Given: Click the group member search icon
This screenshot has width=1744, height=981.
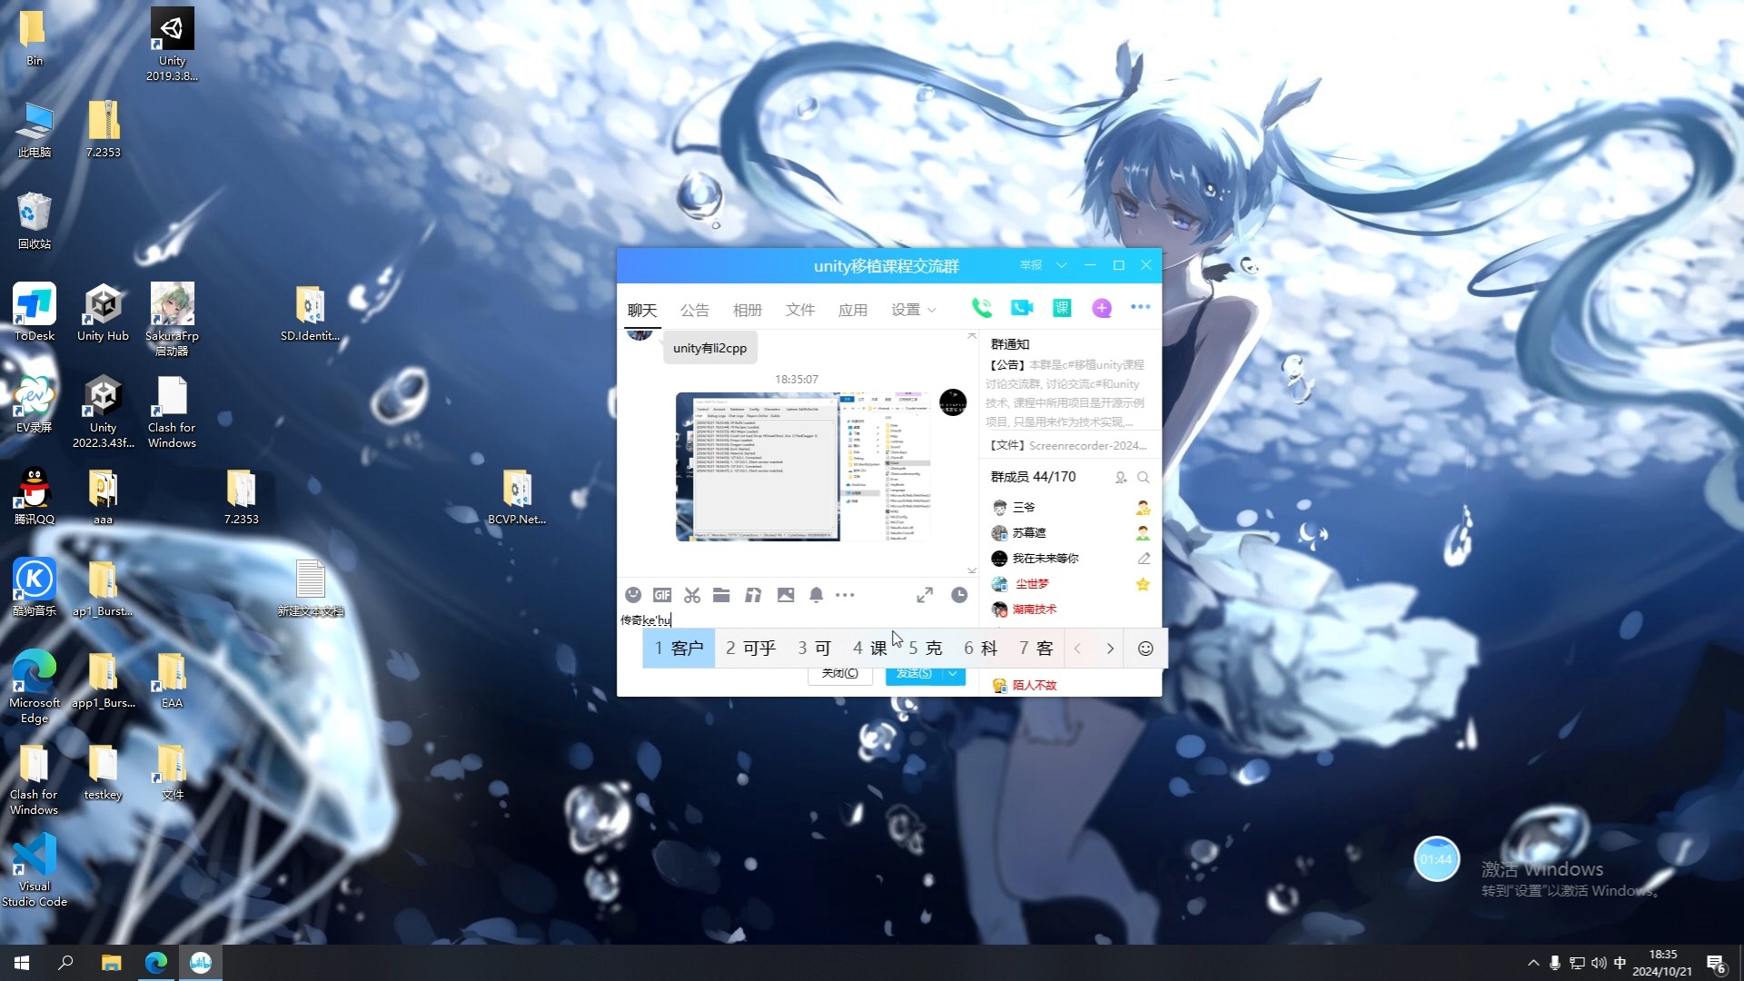Looking at the screenshot, I should [x=1144, y=477].
